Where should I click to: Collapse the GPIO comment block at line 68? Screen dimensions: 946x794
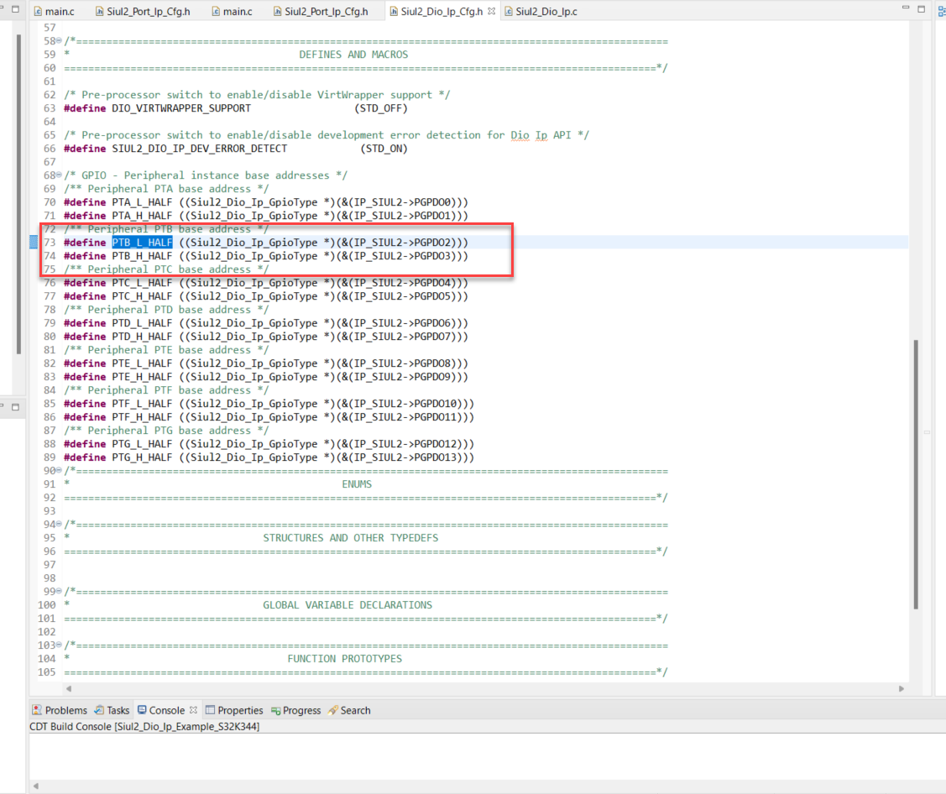pos(59,175)
